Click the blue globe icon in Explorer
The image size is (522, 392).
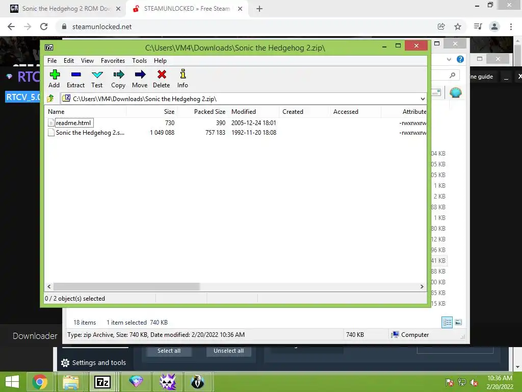pyautogui.click(x=455, y=92)
